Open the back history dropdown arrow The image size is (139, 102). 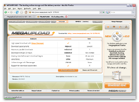(9, 12)
